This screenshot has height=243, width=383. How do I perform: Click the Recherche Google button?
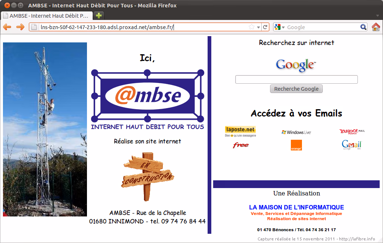296,89
